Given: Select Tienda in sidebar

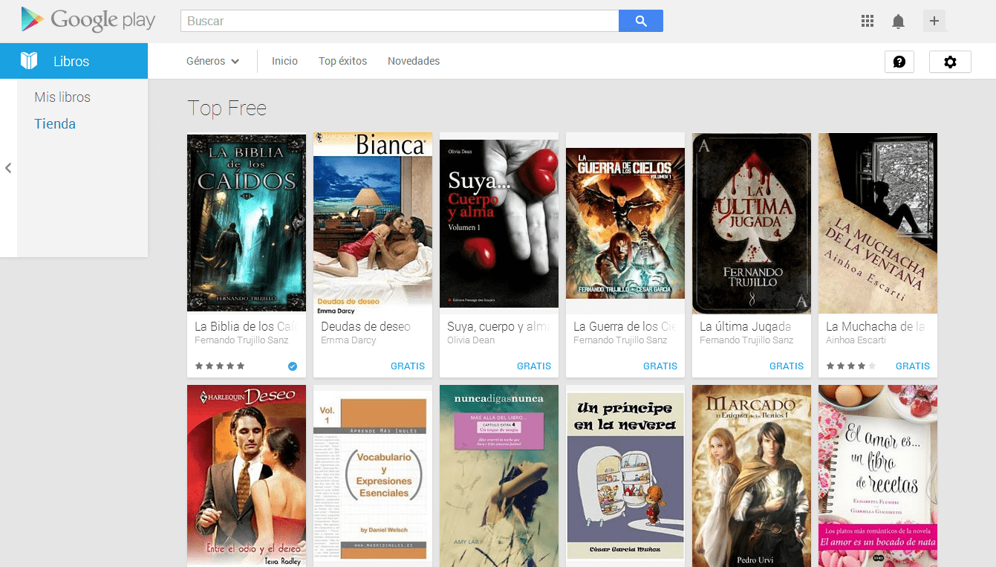Looking at the screenshot, I should [55, 124].
